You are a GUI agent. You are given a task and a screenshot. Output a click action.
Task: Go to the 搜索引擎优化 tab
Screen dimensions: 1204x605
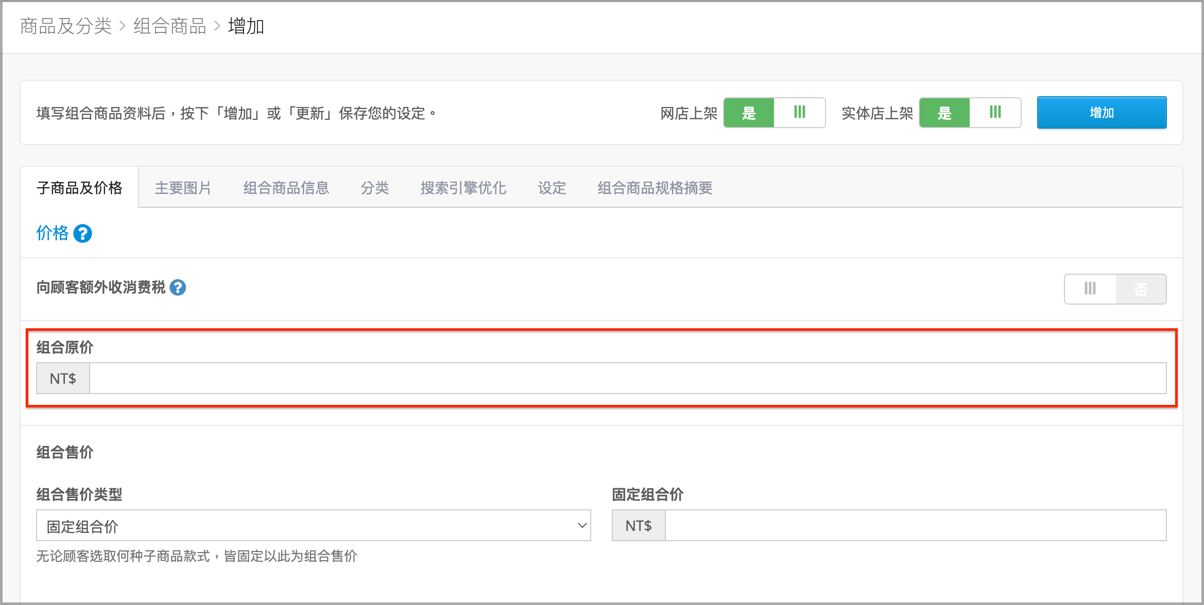[x=463, y=188]
